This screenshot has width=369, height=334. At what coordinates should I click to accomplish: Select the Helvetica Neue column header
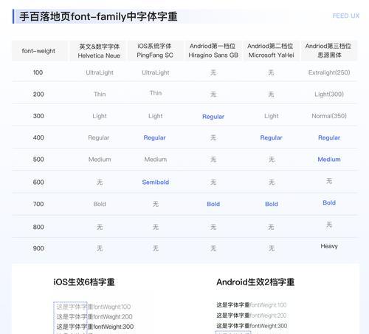point(99,51)
